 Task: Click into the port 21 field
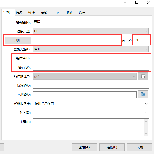coord(141,40)
